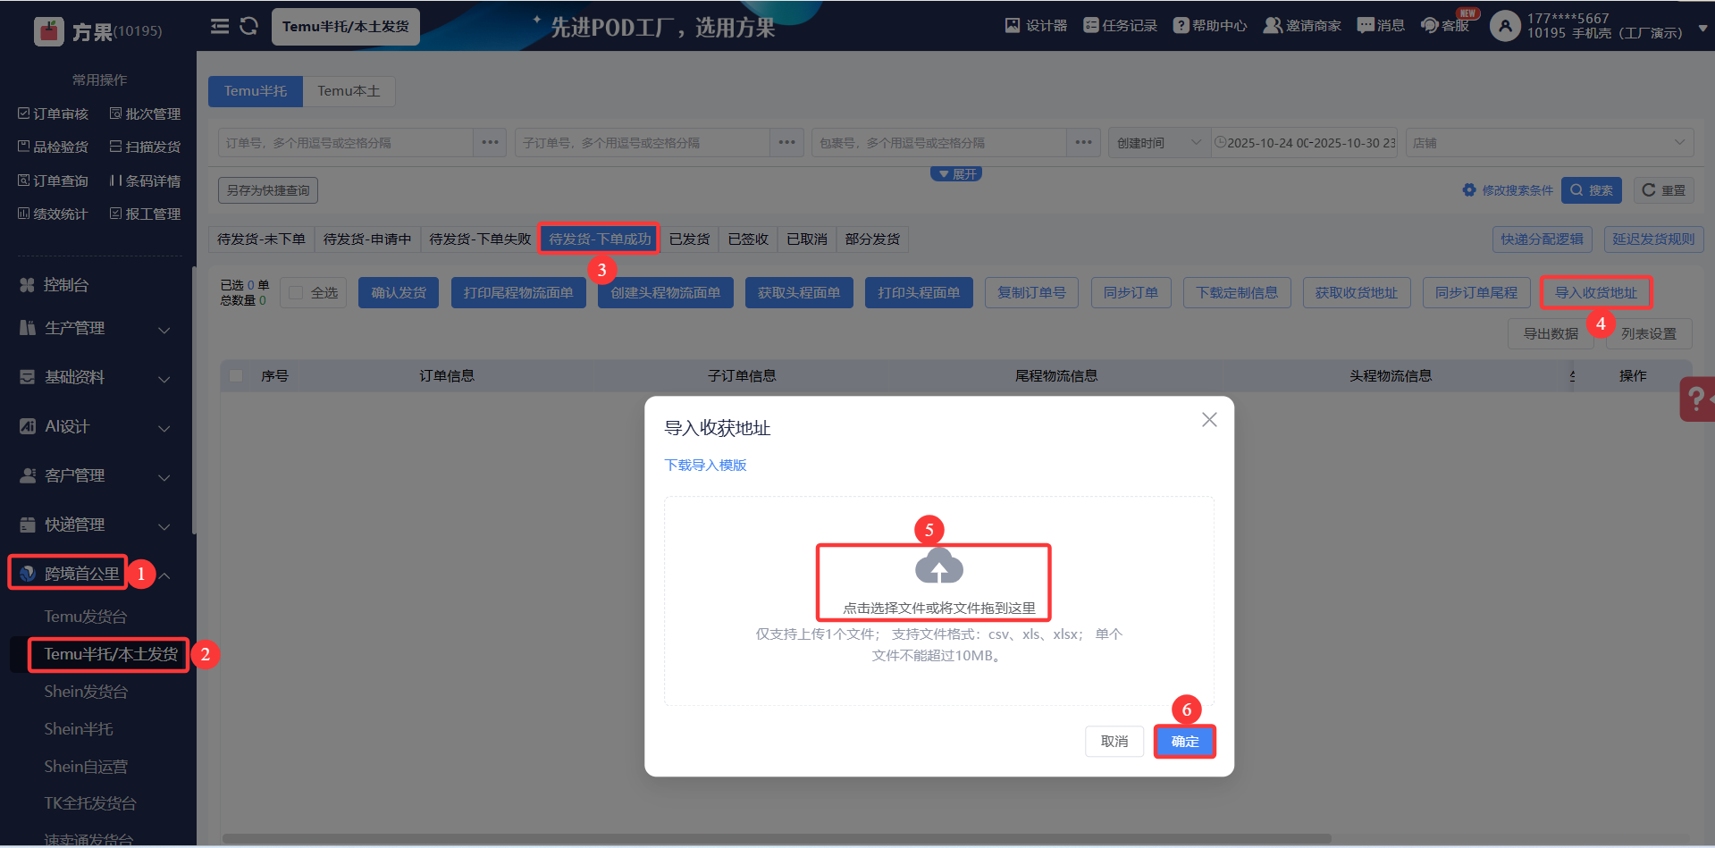This screenshot has width=1715, height=848.
Task: Click the red question mark help float
Action: (x=1697, y=399)
